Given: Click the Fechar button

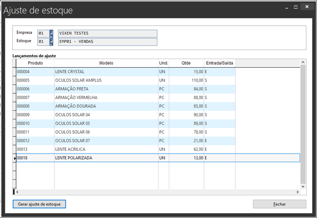Looking at the screenshot, I should (x=279, y=204).
